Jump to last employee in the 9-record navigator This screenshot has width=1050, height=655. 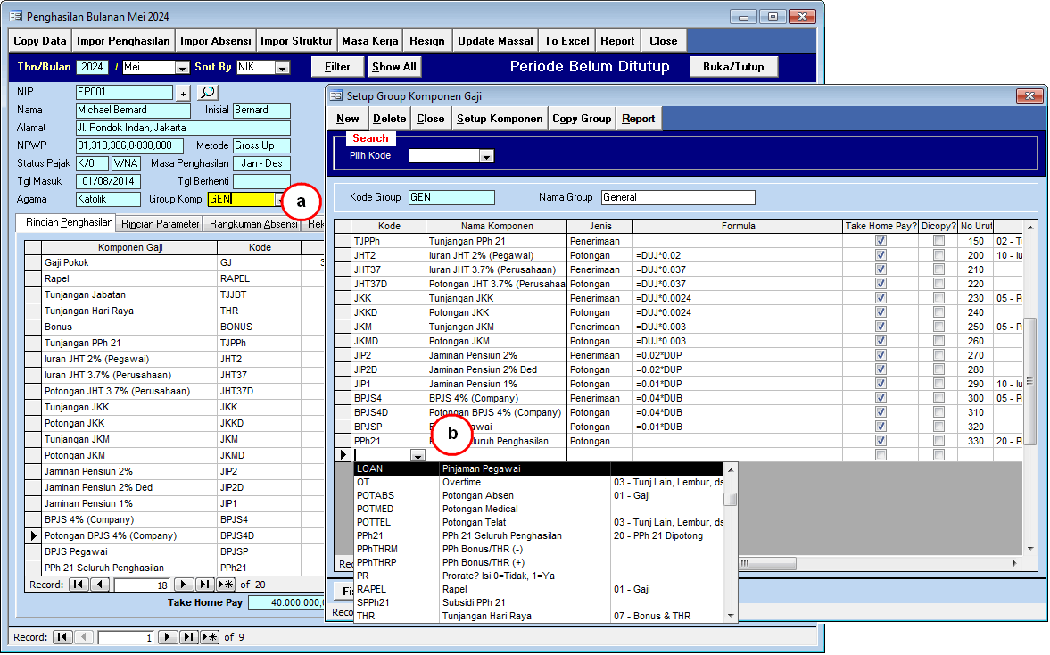click(188, 637)
